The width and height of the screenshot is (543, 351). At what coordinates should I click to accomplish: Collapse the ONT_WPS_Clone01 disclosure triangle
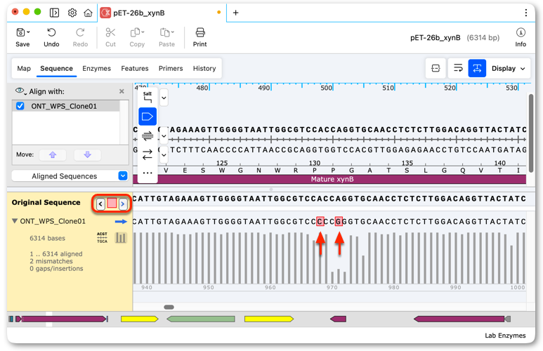click(x=15, y=221)
